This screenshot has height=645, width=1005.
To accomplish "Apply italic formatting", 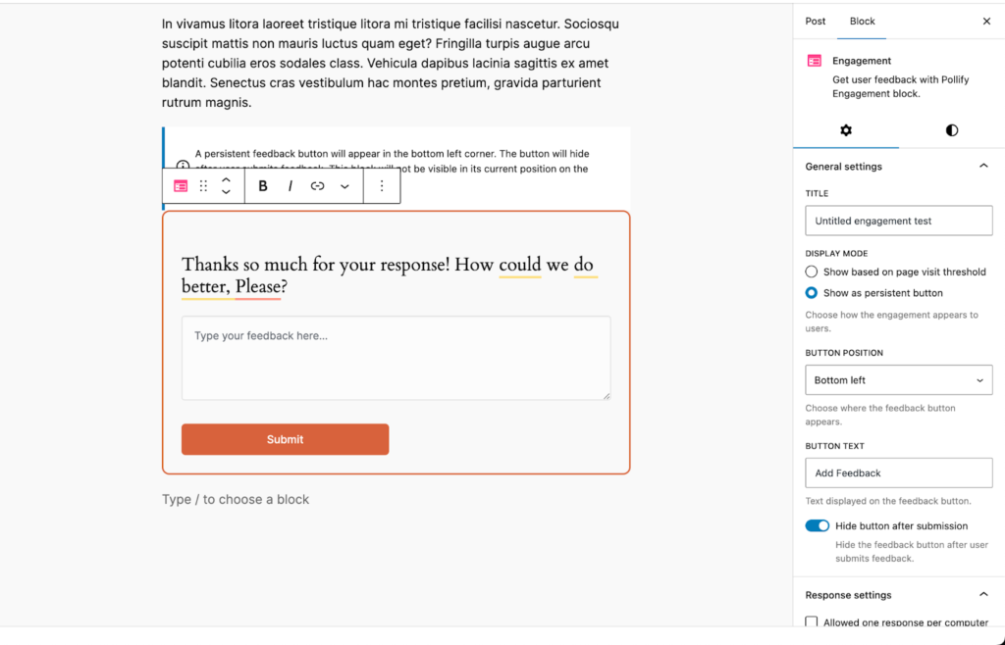I will (x=291, y=186).
